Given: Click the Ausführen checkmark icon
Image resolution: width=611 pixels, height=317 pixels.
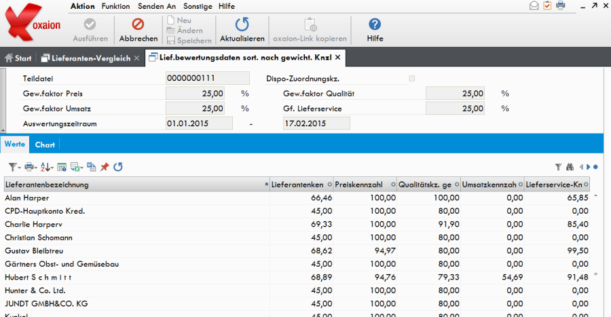Looking at the screenshot, I should pos(90,24).
